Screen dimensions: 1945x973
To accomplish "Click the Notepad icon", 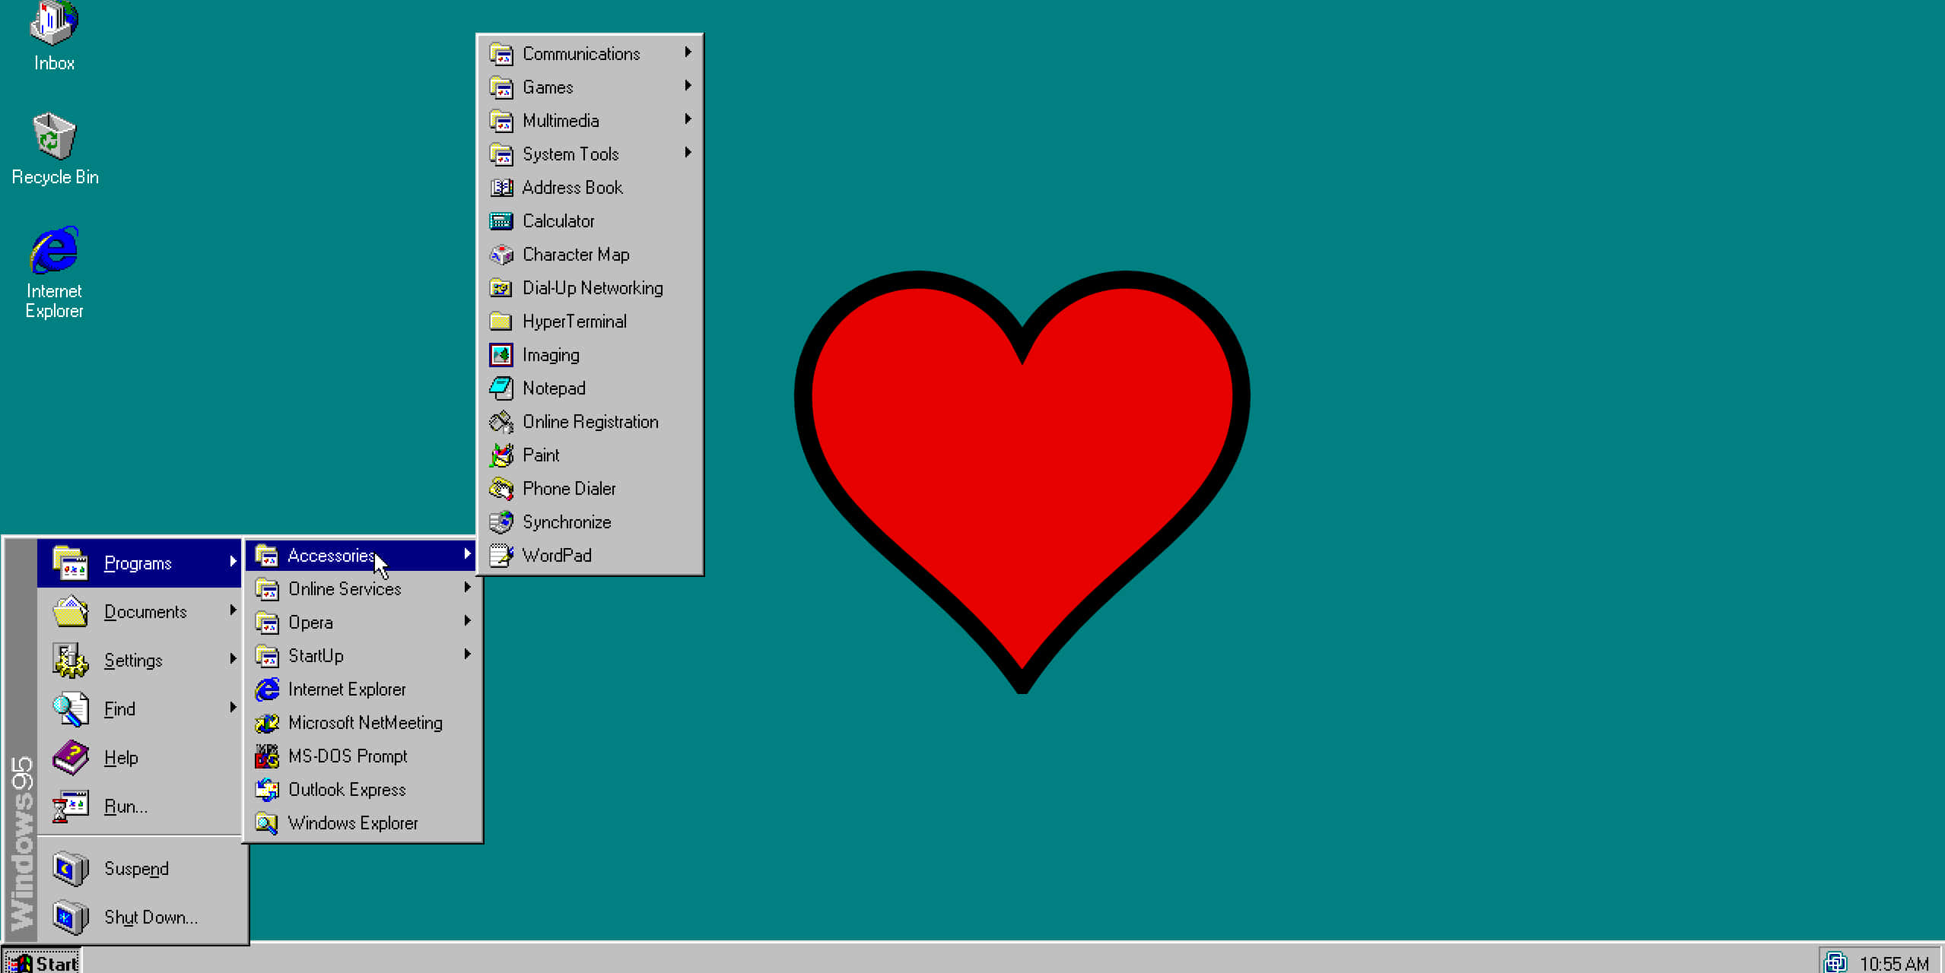I will click(x=501, y=388).
